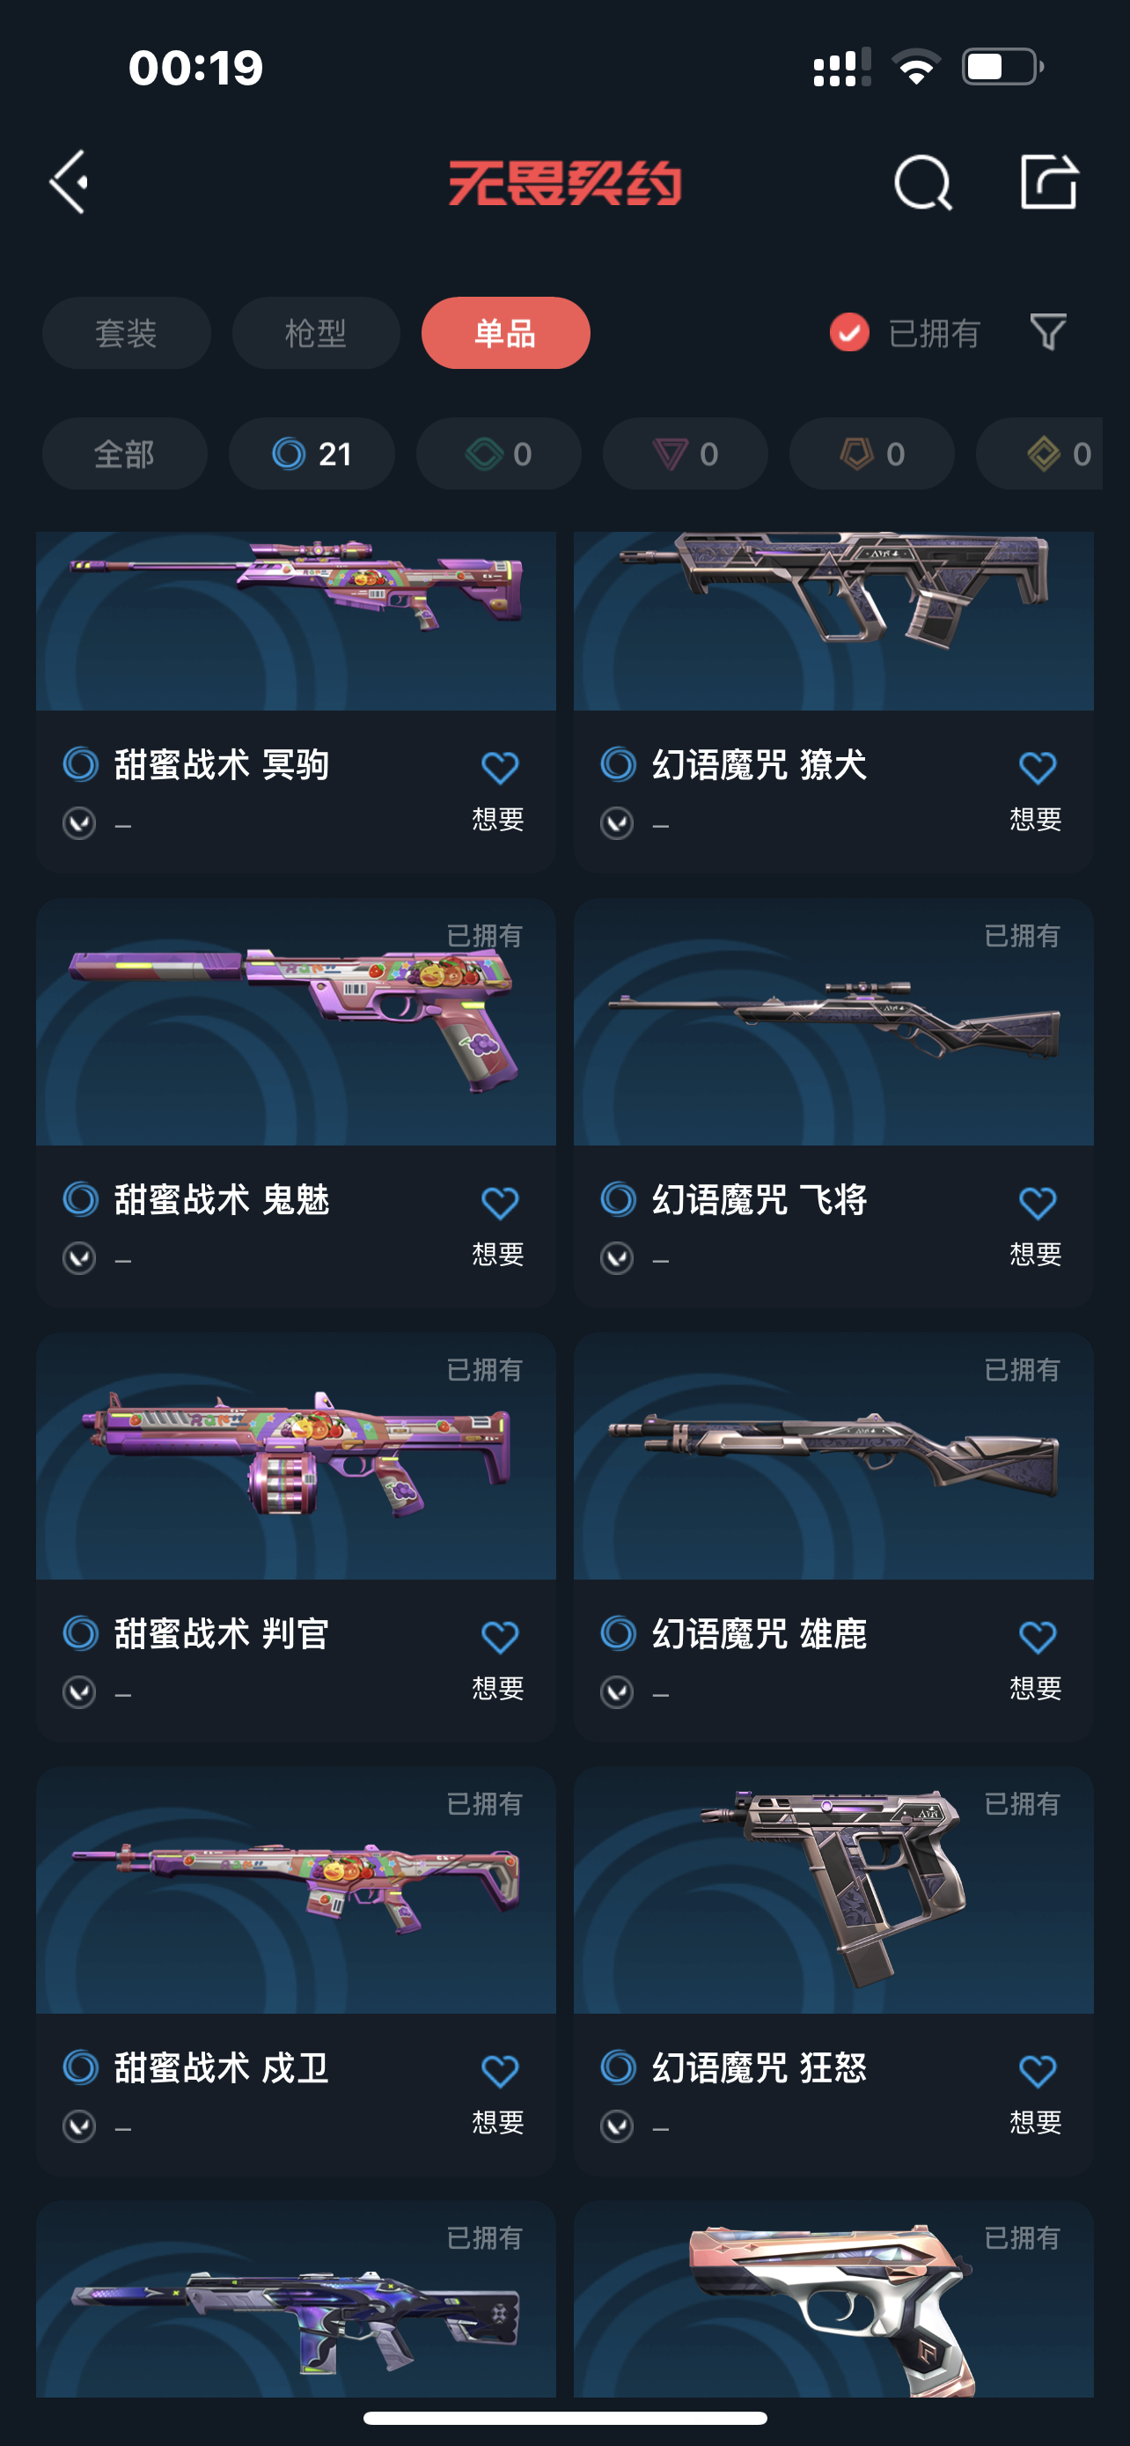Select the 全部 filter button
Screen dimensions: 1130x2446
[124, 453]
